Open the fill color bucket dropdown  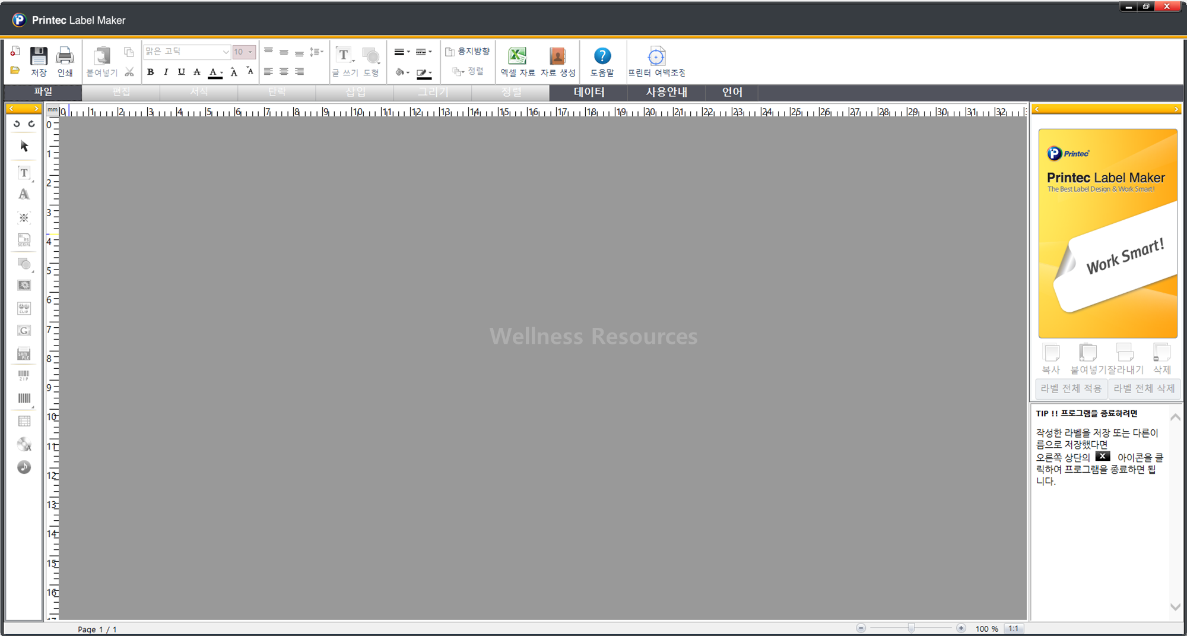point(402,72)
